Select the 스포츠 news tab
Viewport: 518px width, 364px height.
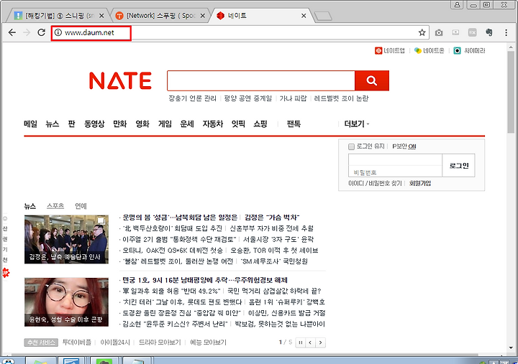coord(55,206)
